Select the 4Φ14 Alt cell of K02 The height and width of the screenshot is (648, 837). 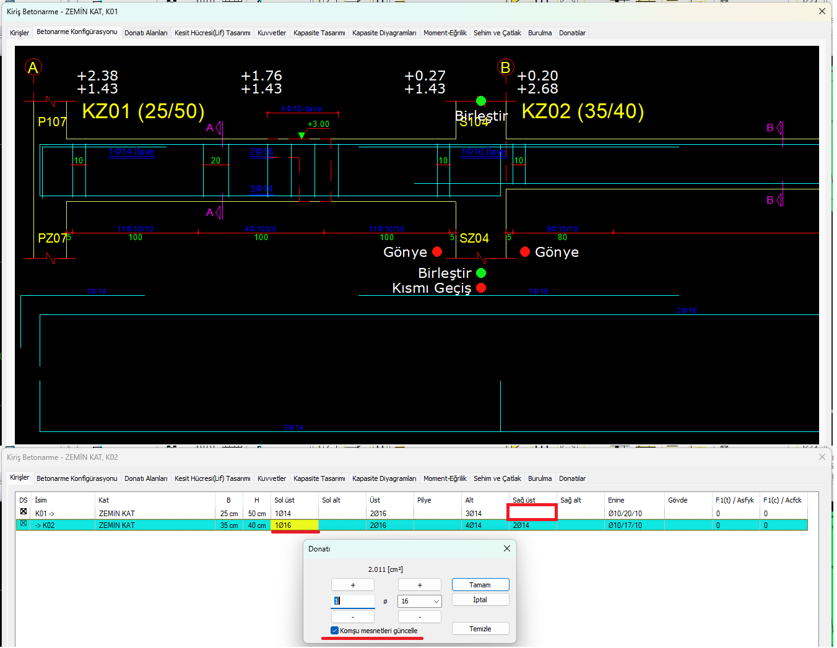click(485, 525)
